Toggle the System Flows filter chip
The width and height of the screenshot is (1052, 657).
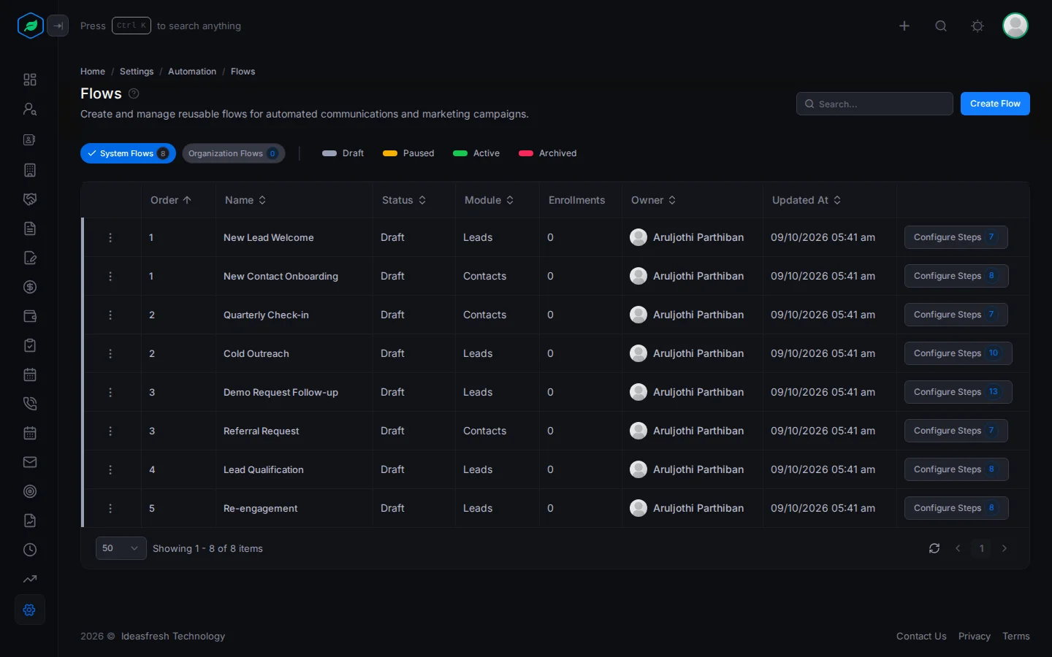click(128, 153)
